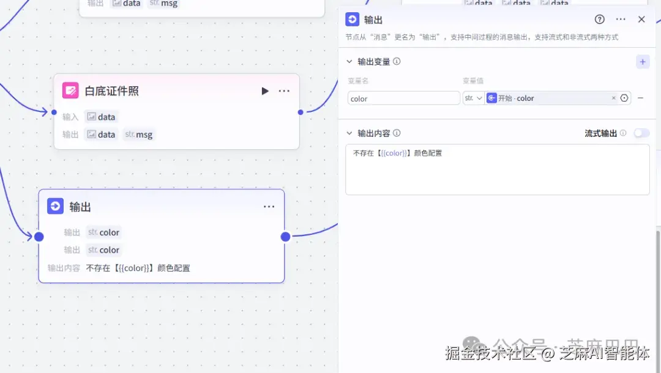Open help via question mark icon in 输出 panel
This screenshot has width=661, height=373.
(599, 19)
